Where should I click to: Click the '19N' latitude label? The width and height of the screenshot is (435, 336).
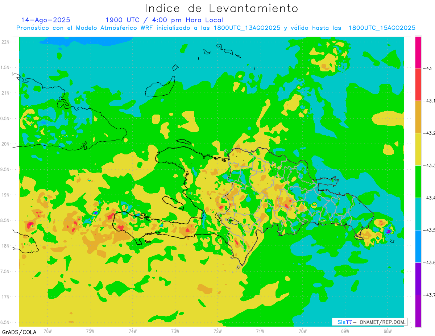click(5, 195)
